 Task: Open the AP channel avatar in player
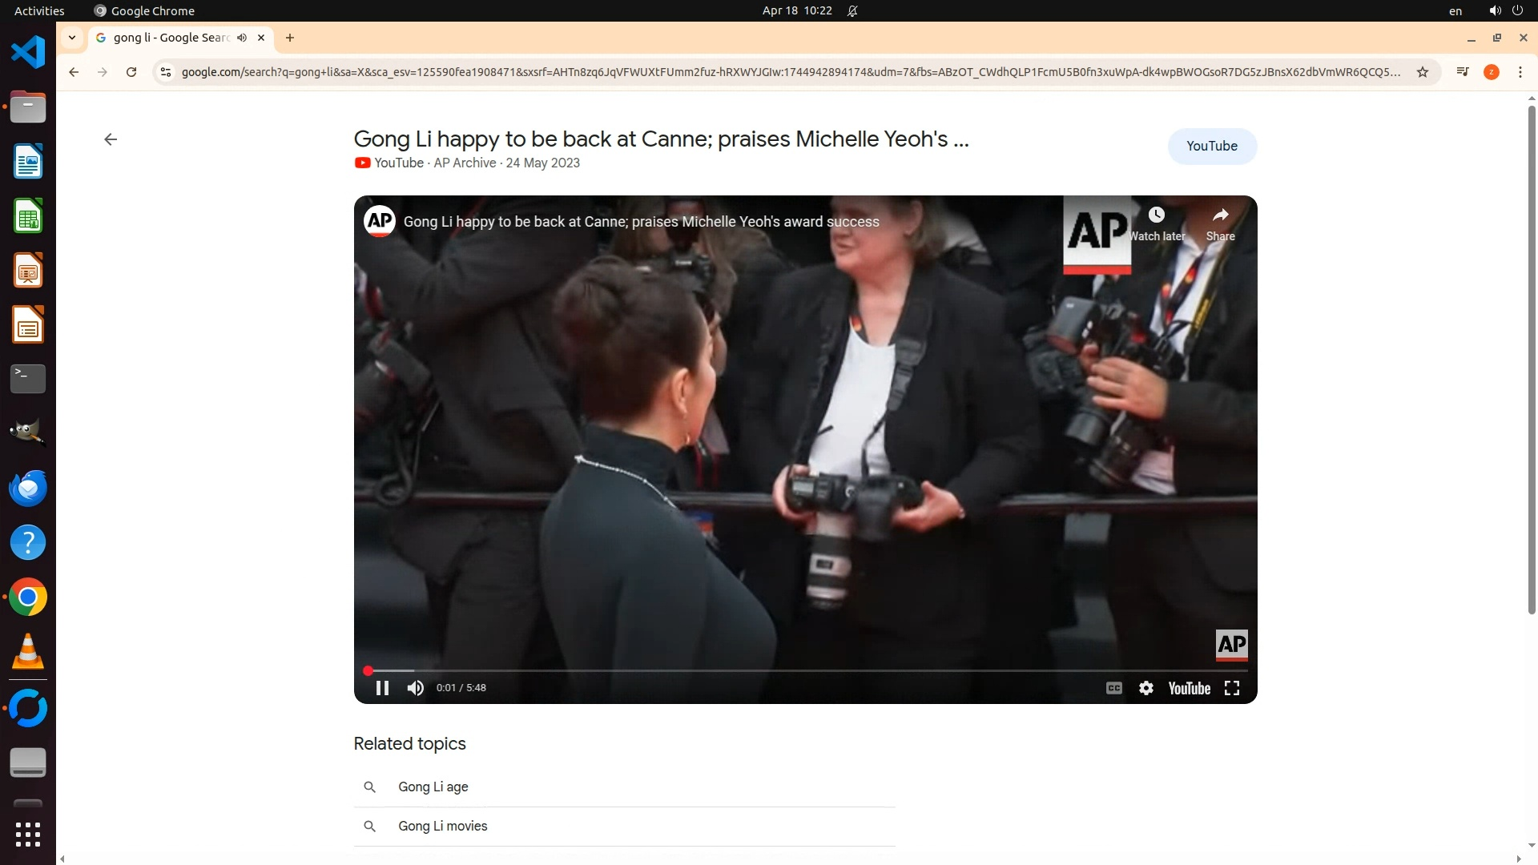[x=380, y=221]
